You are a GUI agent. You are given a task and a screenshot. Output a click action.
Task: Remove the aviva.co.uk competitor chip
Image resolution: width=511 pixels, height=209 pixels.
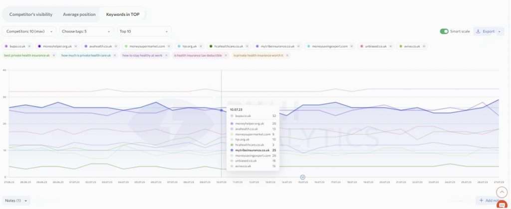coord(424,46)
